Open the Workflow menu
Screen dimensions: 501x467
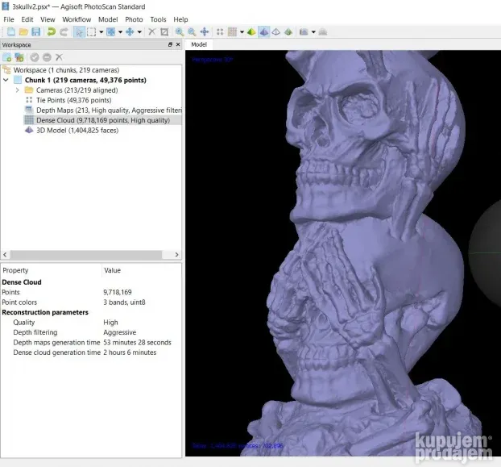pyautogui.click(x=77, y=19)
